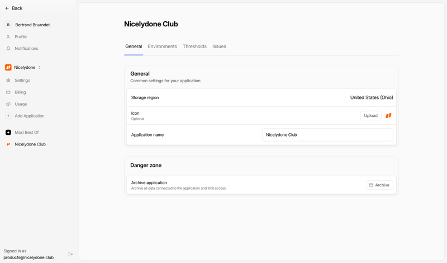Click the Add Application plus icon
This screenshot has height=263, width=447.
(8, 116)
